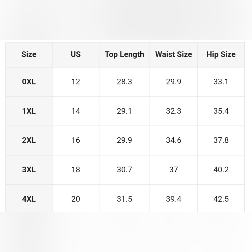This screenshot has height=252, width=252.
Task: Click the Hip Size column header
Action: tap(221, 54)
